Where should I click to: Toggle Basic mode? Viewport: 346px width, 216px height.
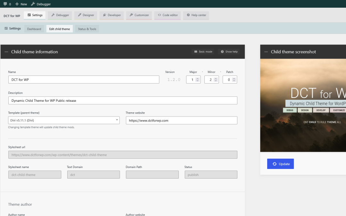pyautogui.click(x=203, y=52)
